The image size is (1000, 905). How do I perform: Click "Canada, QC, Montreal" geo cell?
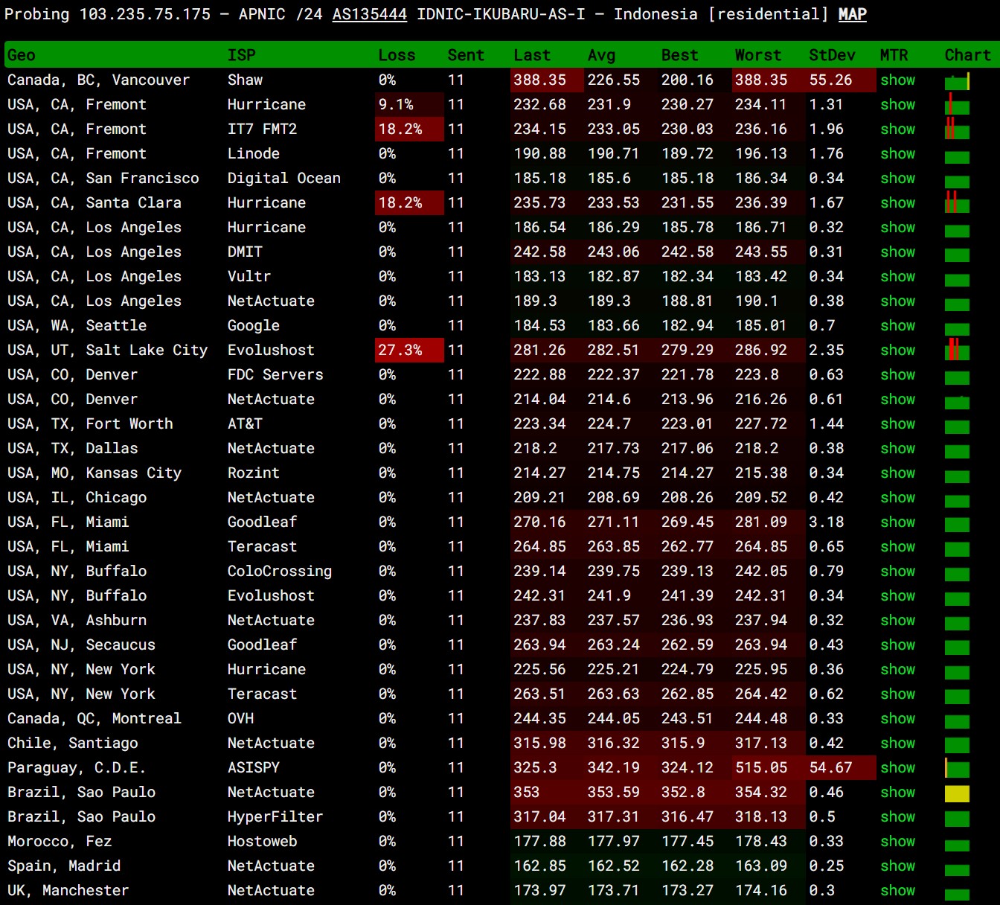click(x=94, y=718)
